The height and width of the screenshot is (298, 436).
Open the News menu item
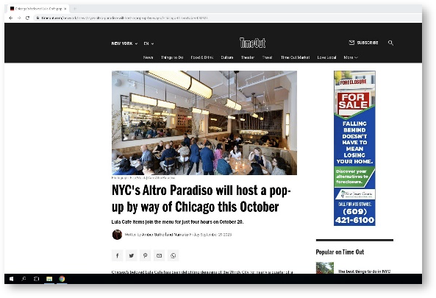[148, 57]
